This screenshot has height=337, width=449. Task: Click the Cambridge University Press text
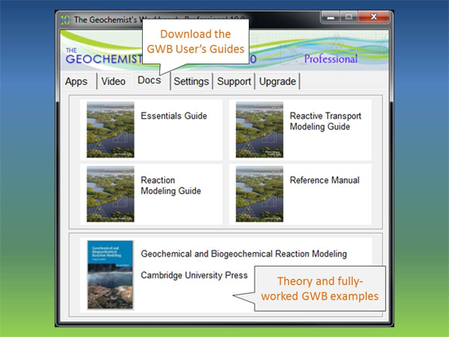coord(194,275)
